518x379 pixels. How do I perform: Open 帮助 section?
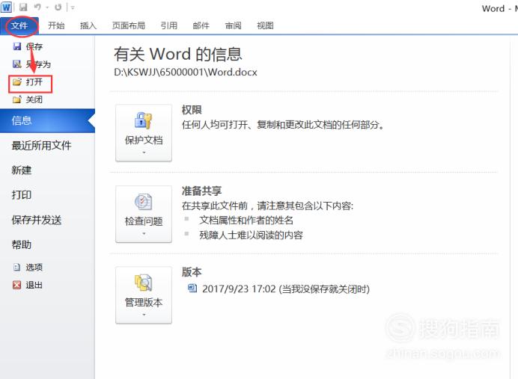pos(22,244)
